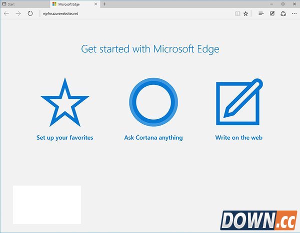
Task: Refresh the current page
Action: [30, 13]
